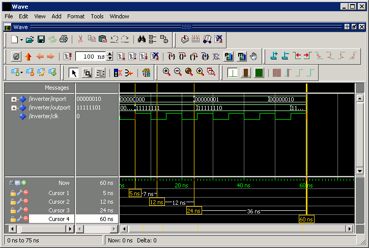
Task: Open the New file dropdown arrow
Action: [21, 40]
